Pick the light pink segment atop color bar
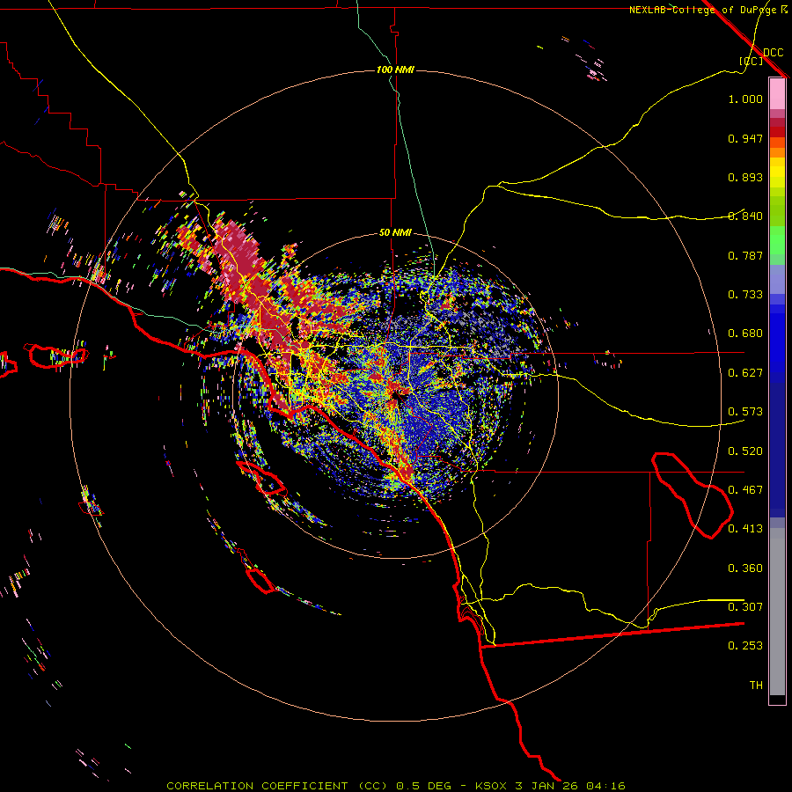The image size is (792, 792). point(777,94)
